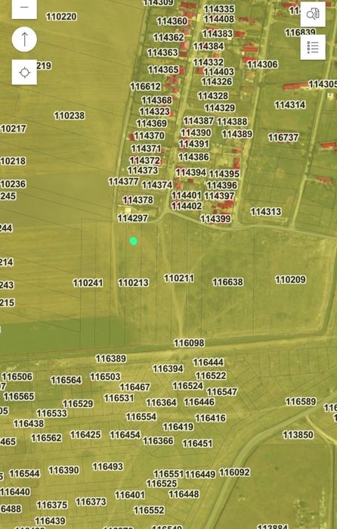Screen dimensions: 337x529
Task: Select parcel label 116612
Action: tap(145, 86)
